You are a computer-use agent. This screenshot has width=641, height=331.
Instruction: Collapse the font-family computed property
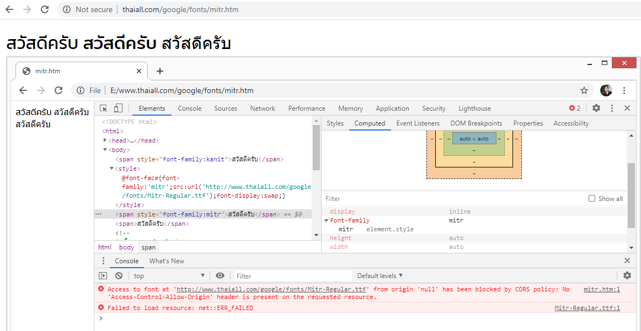click(327, 221)
